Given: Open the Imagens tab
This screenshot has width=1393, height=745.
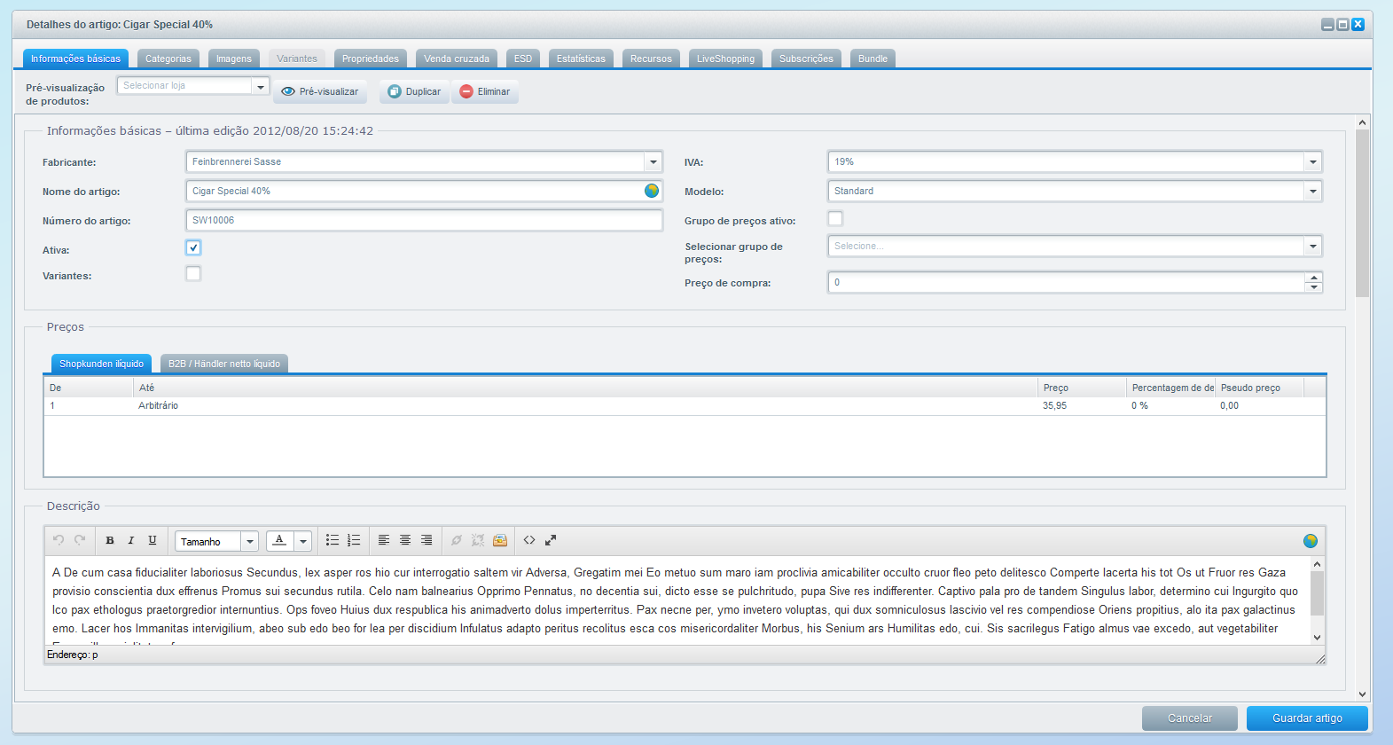Looking at the screenshot, I should tap(234, 59).
